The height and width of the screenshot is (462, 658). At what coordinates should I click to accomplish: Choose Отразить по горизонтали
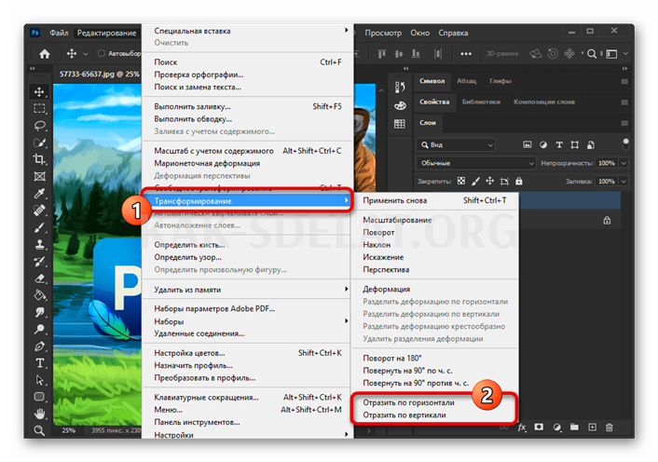coord(408,402)
